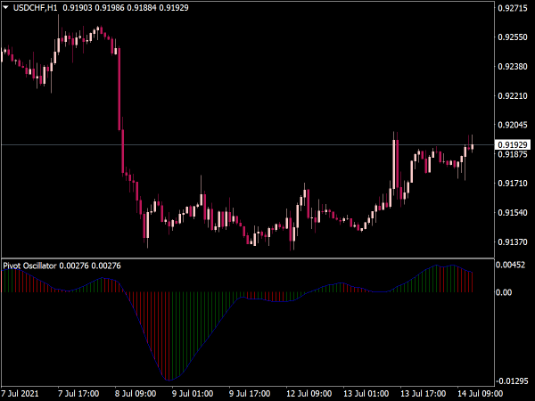535x401 pixels.
Task: Click the oscillator's lowest trough point
Action: pyautogui.click(x=168, y=380)
